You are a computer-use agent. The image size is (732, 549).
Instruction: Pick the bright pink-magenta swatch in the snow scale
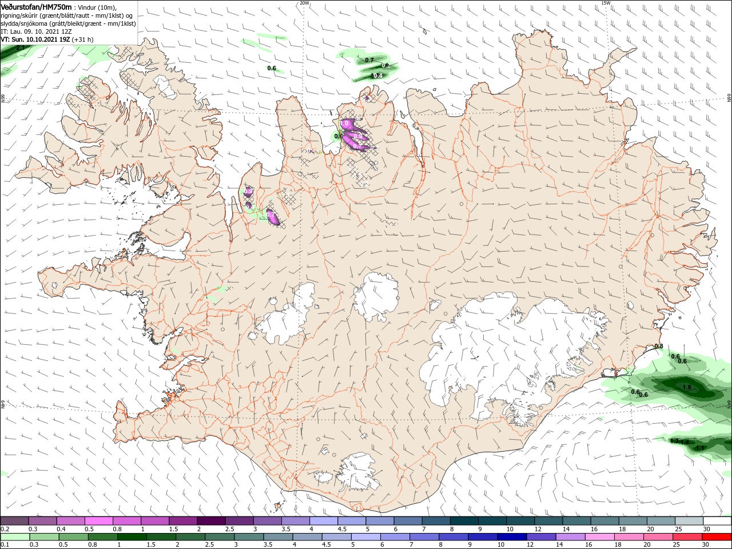coord(98,521)
